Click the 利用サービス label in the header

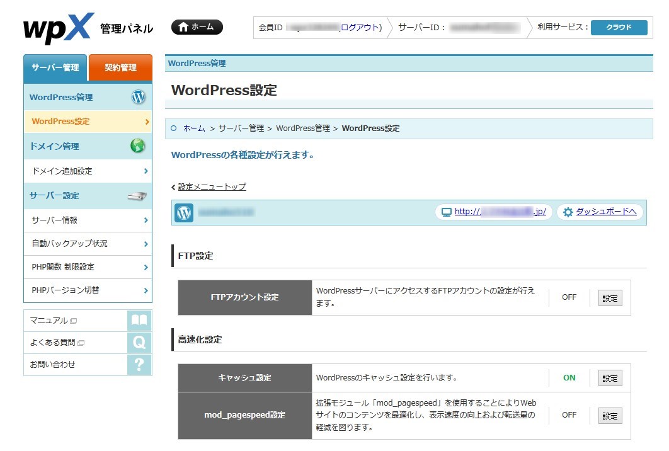pyautogui.click(x=563, y=27)
